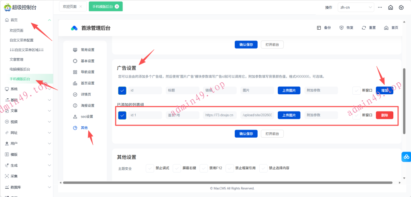Click the 恢复 restore shield icon
This screenshot has width=411, height=197.
[342, 28]
